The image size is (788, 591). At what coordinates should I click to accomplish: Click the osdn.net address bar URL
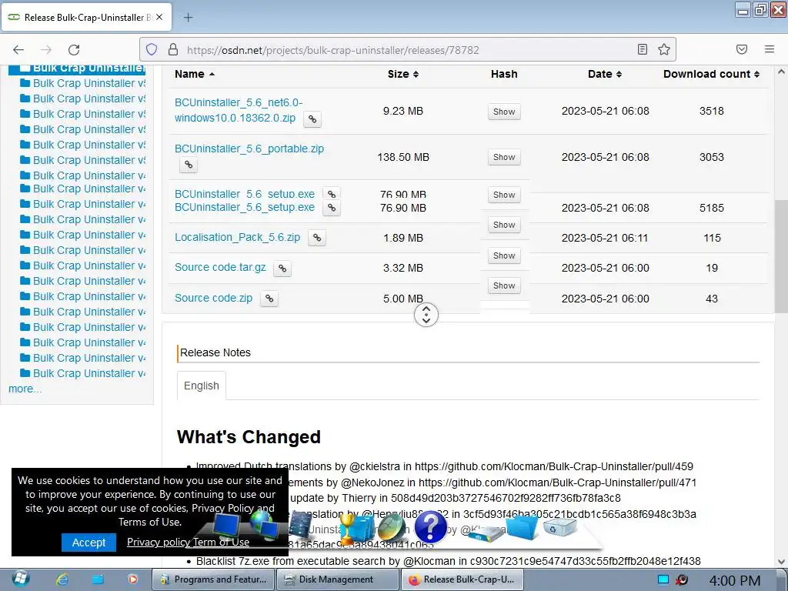(332, 50)
